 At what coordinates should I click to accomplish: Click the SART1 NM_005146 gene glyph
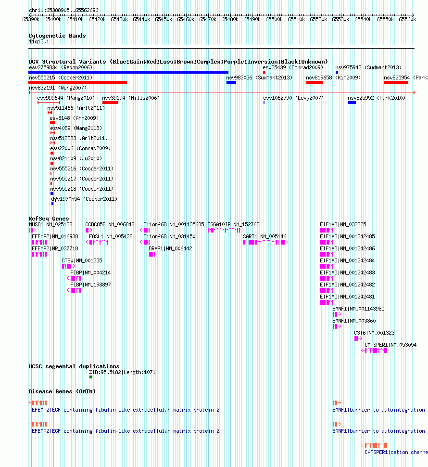pyautogui.click(x=266, y=242)
